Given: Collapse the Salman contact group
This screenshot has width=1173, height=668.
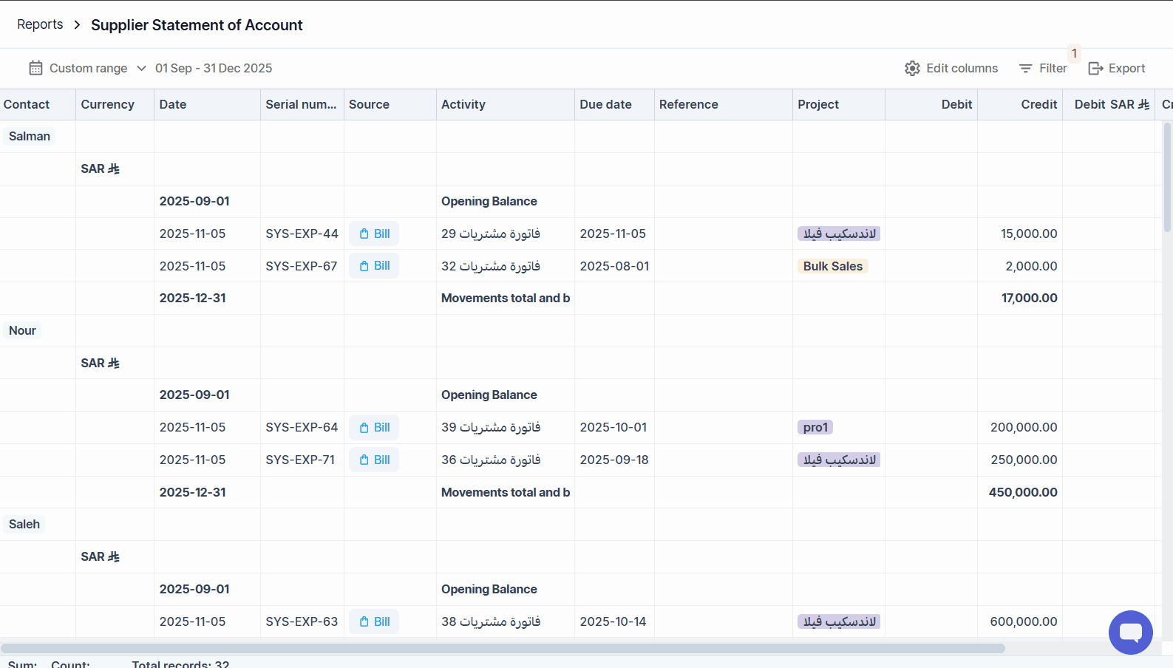Looking at the screenshot, I should point(30,136).
